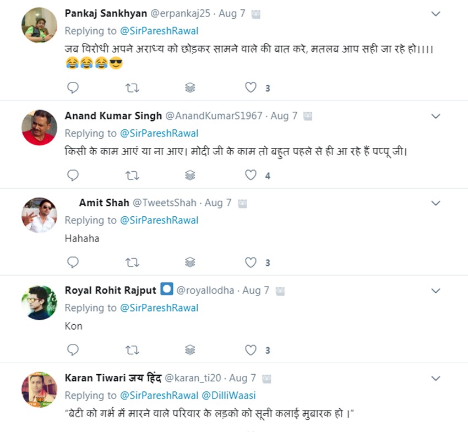Open the @DilliWaasi mention link
Screen dimensions: 468x432
[x=228, y=395]
